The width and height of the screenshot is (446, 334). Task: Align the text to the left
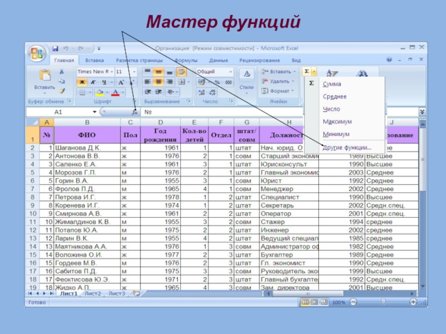(147, 82)
